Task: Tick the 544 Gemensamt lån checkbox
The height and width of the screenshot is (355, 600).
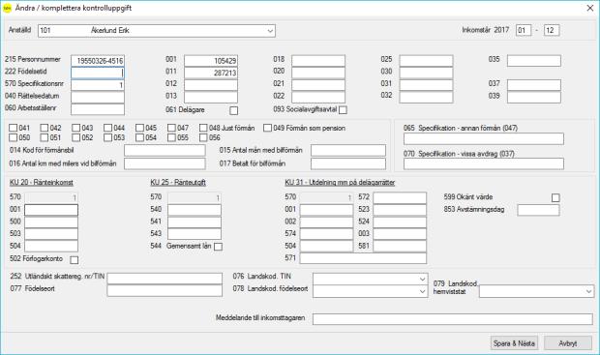Action: click(218, 247)
